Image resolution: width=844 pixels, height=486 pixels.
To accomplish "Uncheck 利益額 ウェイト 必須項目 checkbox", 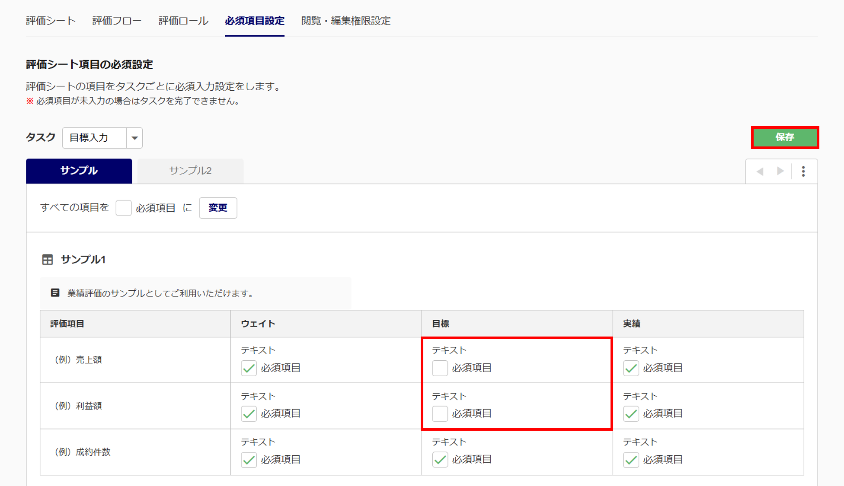I will coord(249,414).
